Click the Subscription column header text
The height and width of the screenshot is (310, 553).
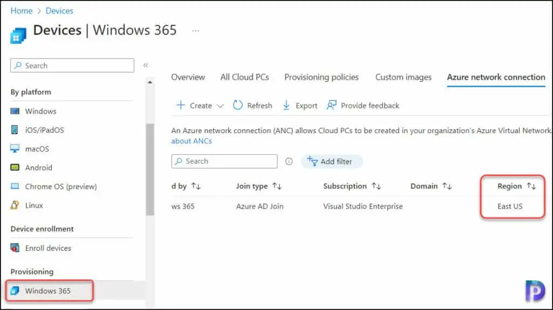pos(345,186)
